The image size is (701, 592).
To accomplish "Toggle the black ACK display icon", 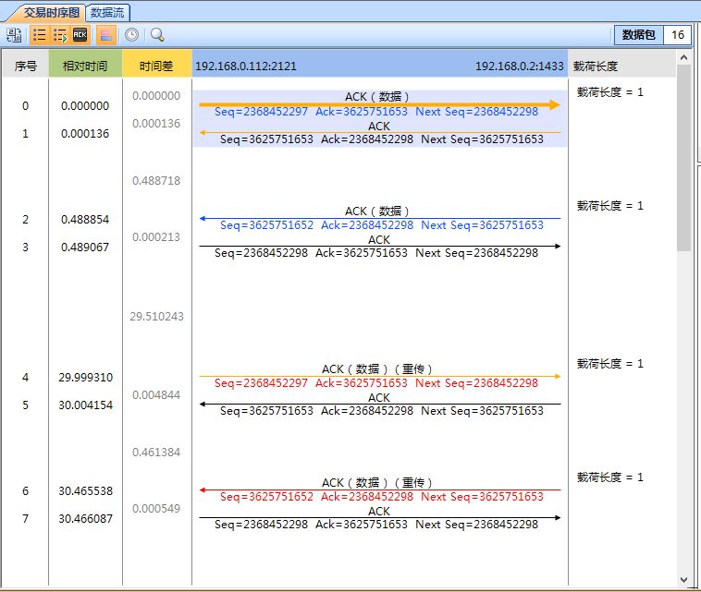I will point(80,35).
